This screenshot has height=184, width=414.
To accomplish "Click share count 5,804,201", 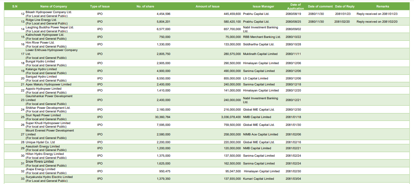I will [164, 22].
